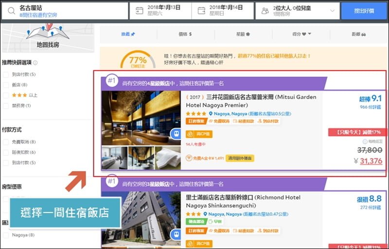This screenshot has width=389, height=249.
Task: Check the 飯店 (8) filter
Action: coord(6,85)
